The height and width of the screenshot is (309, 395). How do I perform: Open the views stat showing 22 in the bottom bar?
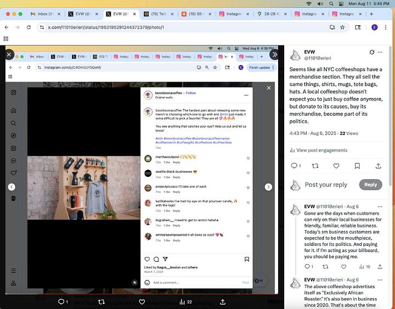point(185,302)
